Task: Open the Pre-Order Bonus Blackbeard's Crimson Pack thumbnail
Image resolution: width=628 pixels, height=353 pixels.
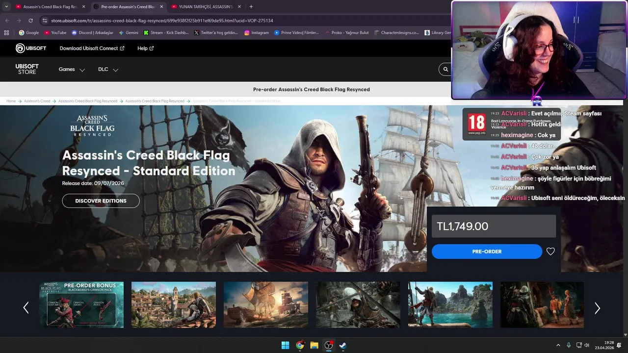Action: click(81, 304)
